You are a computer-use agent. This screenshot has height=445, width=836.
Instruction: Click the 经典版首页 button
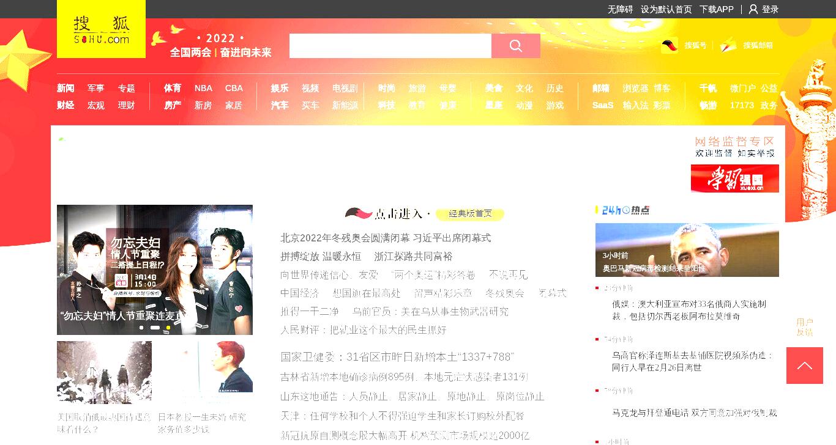(x=470, y=213)
